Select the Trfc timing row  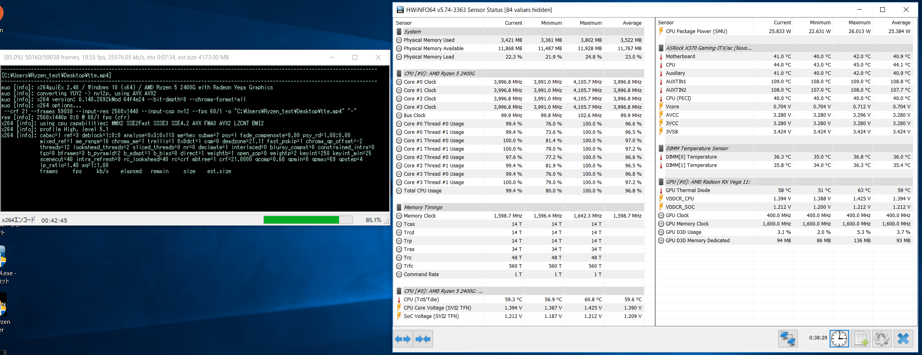(519, 266)
